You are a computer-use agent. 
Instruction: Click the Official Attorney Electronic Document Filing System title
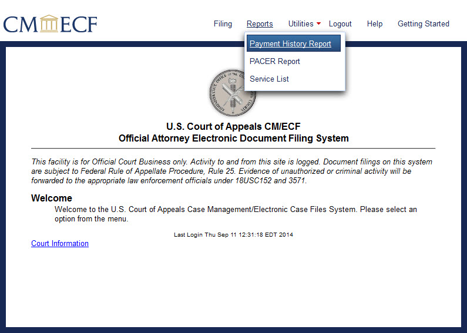point(233,139)
